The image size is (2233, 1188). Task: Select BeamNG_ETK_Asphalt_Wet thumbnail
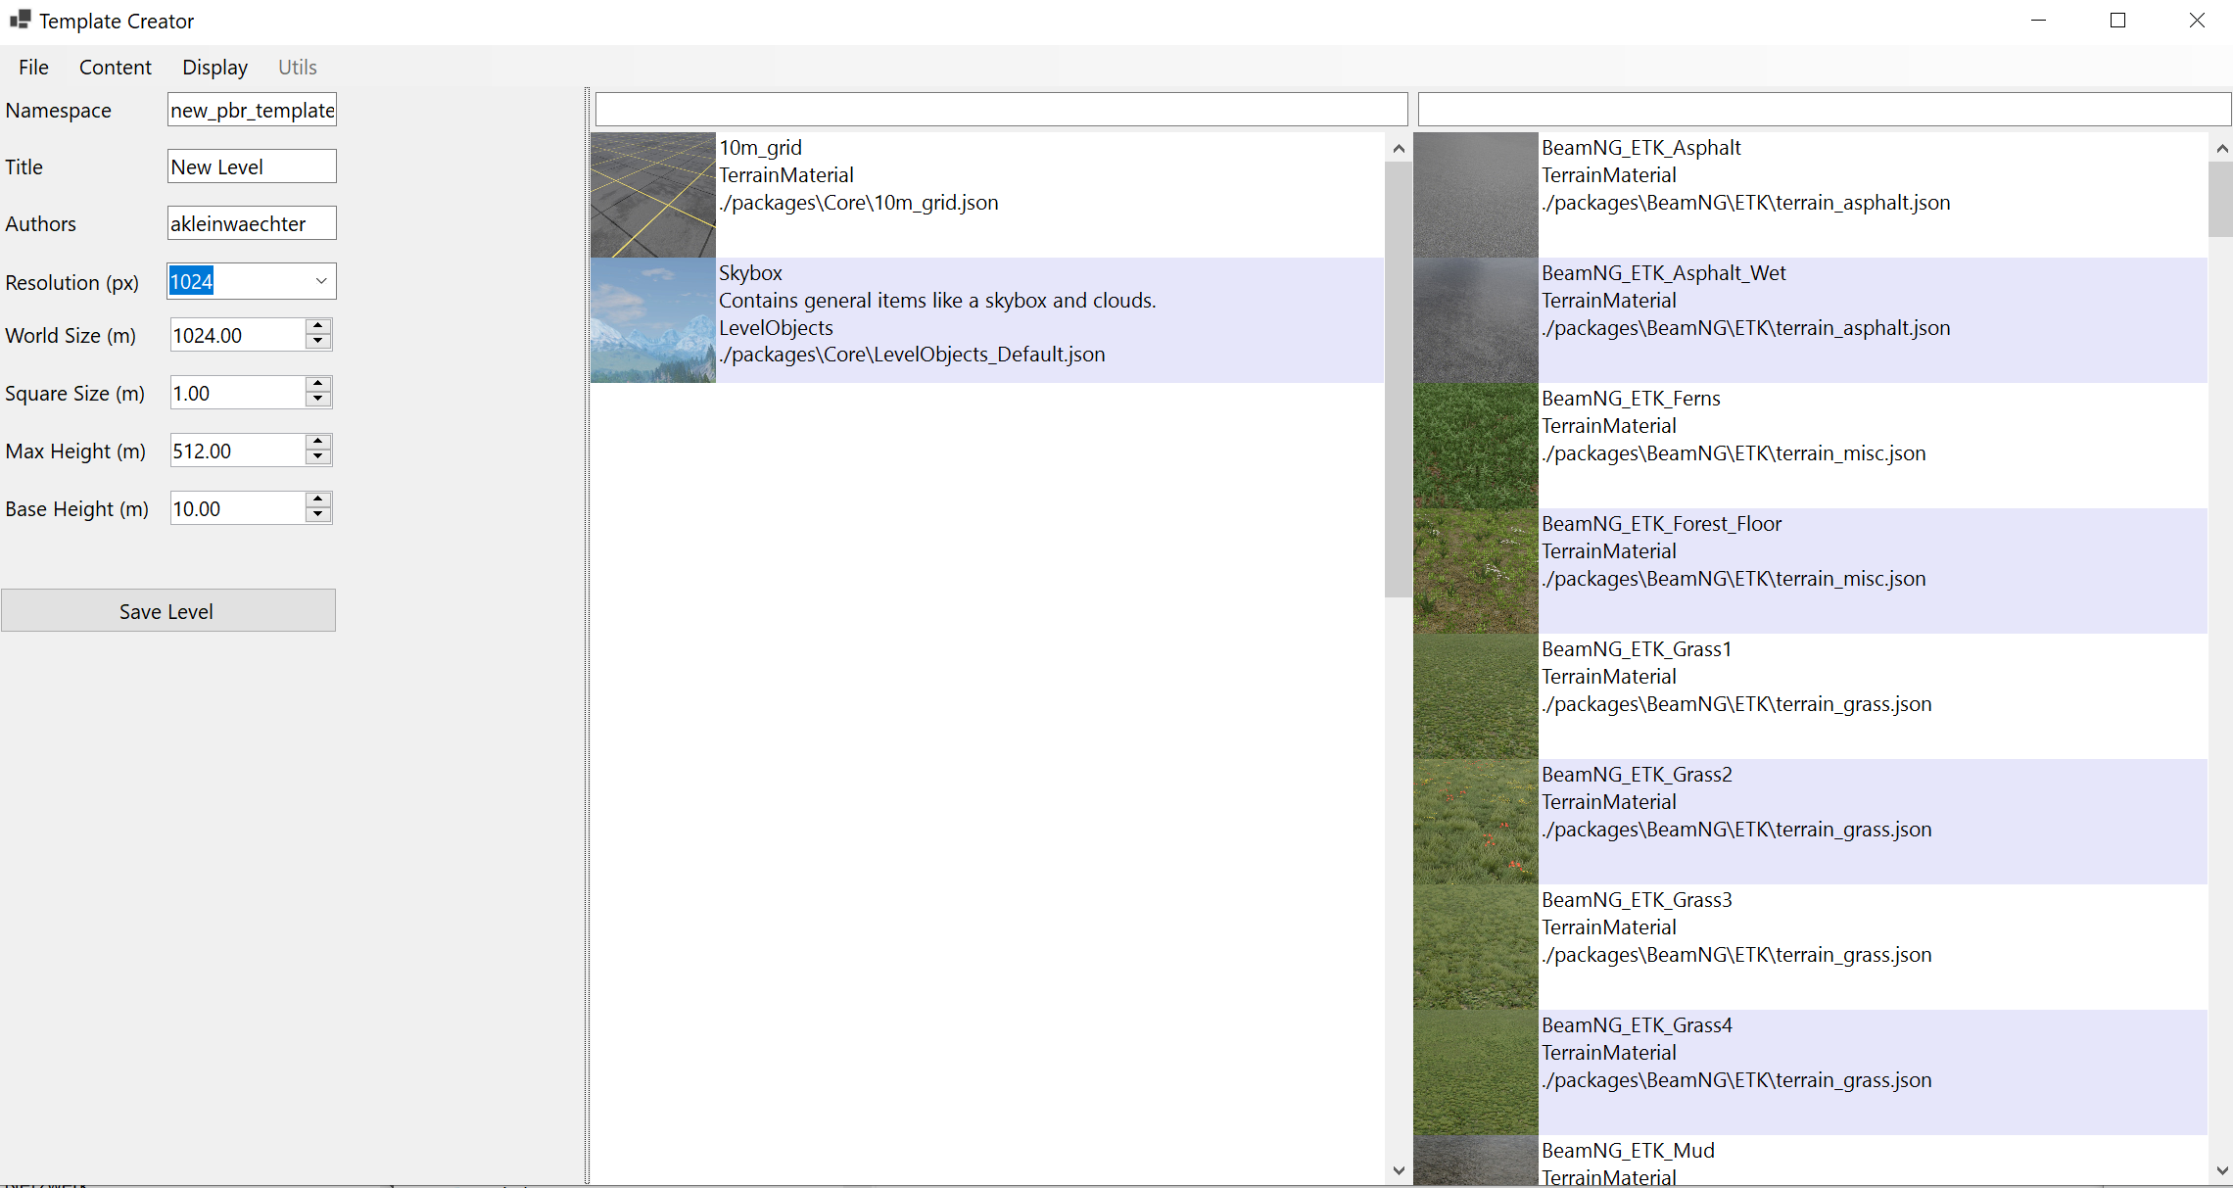(1475, 319)
